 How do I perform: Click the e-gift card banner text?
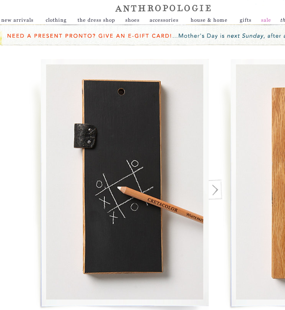point(89,36)
